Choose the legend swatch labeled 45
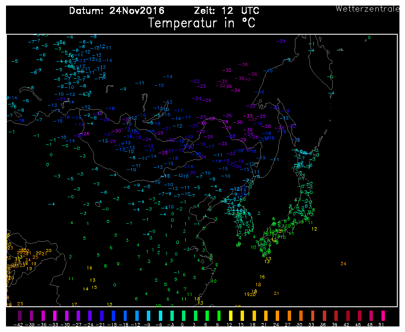Screen dimensions: 405x332 tap(359, 316)
